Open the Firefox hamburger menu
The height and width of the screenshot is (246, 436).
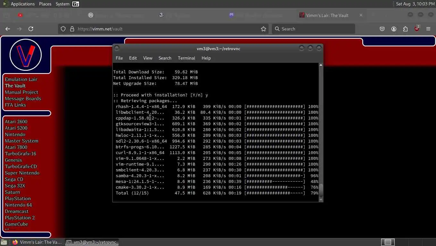428,29
